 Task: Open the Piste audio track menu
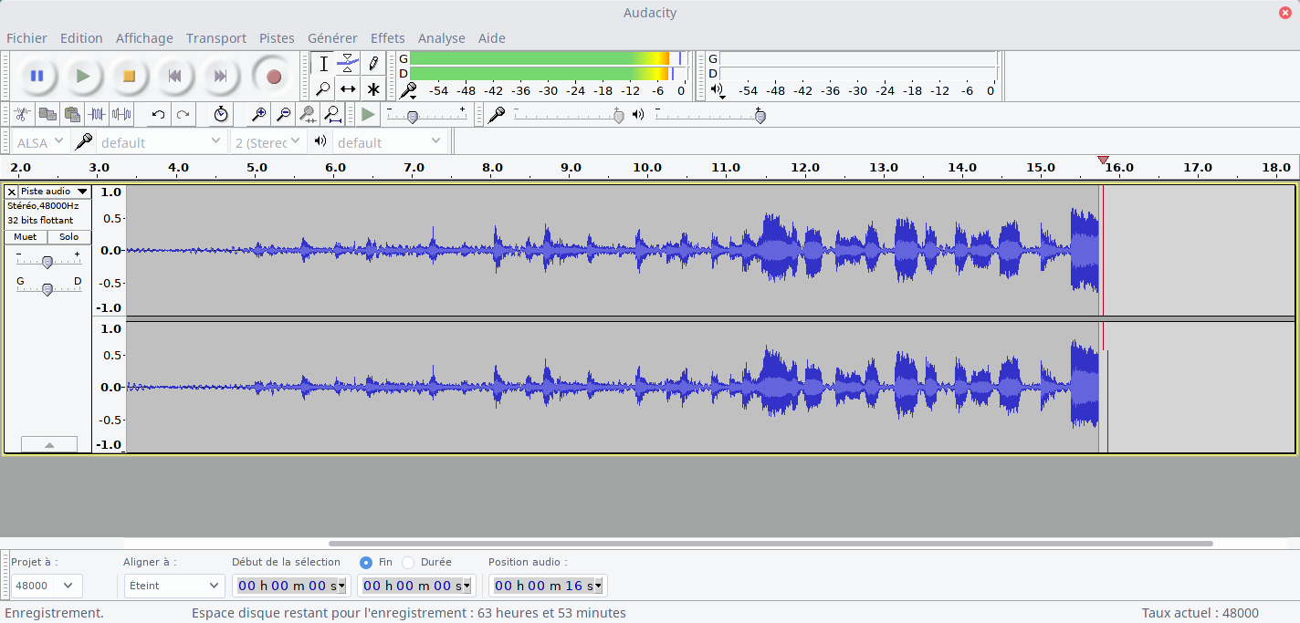click(55, 192)
